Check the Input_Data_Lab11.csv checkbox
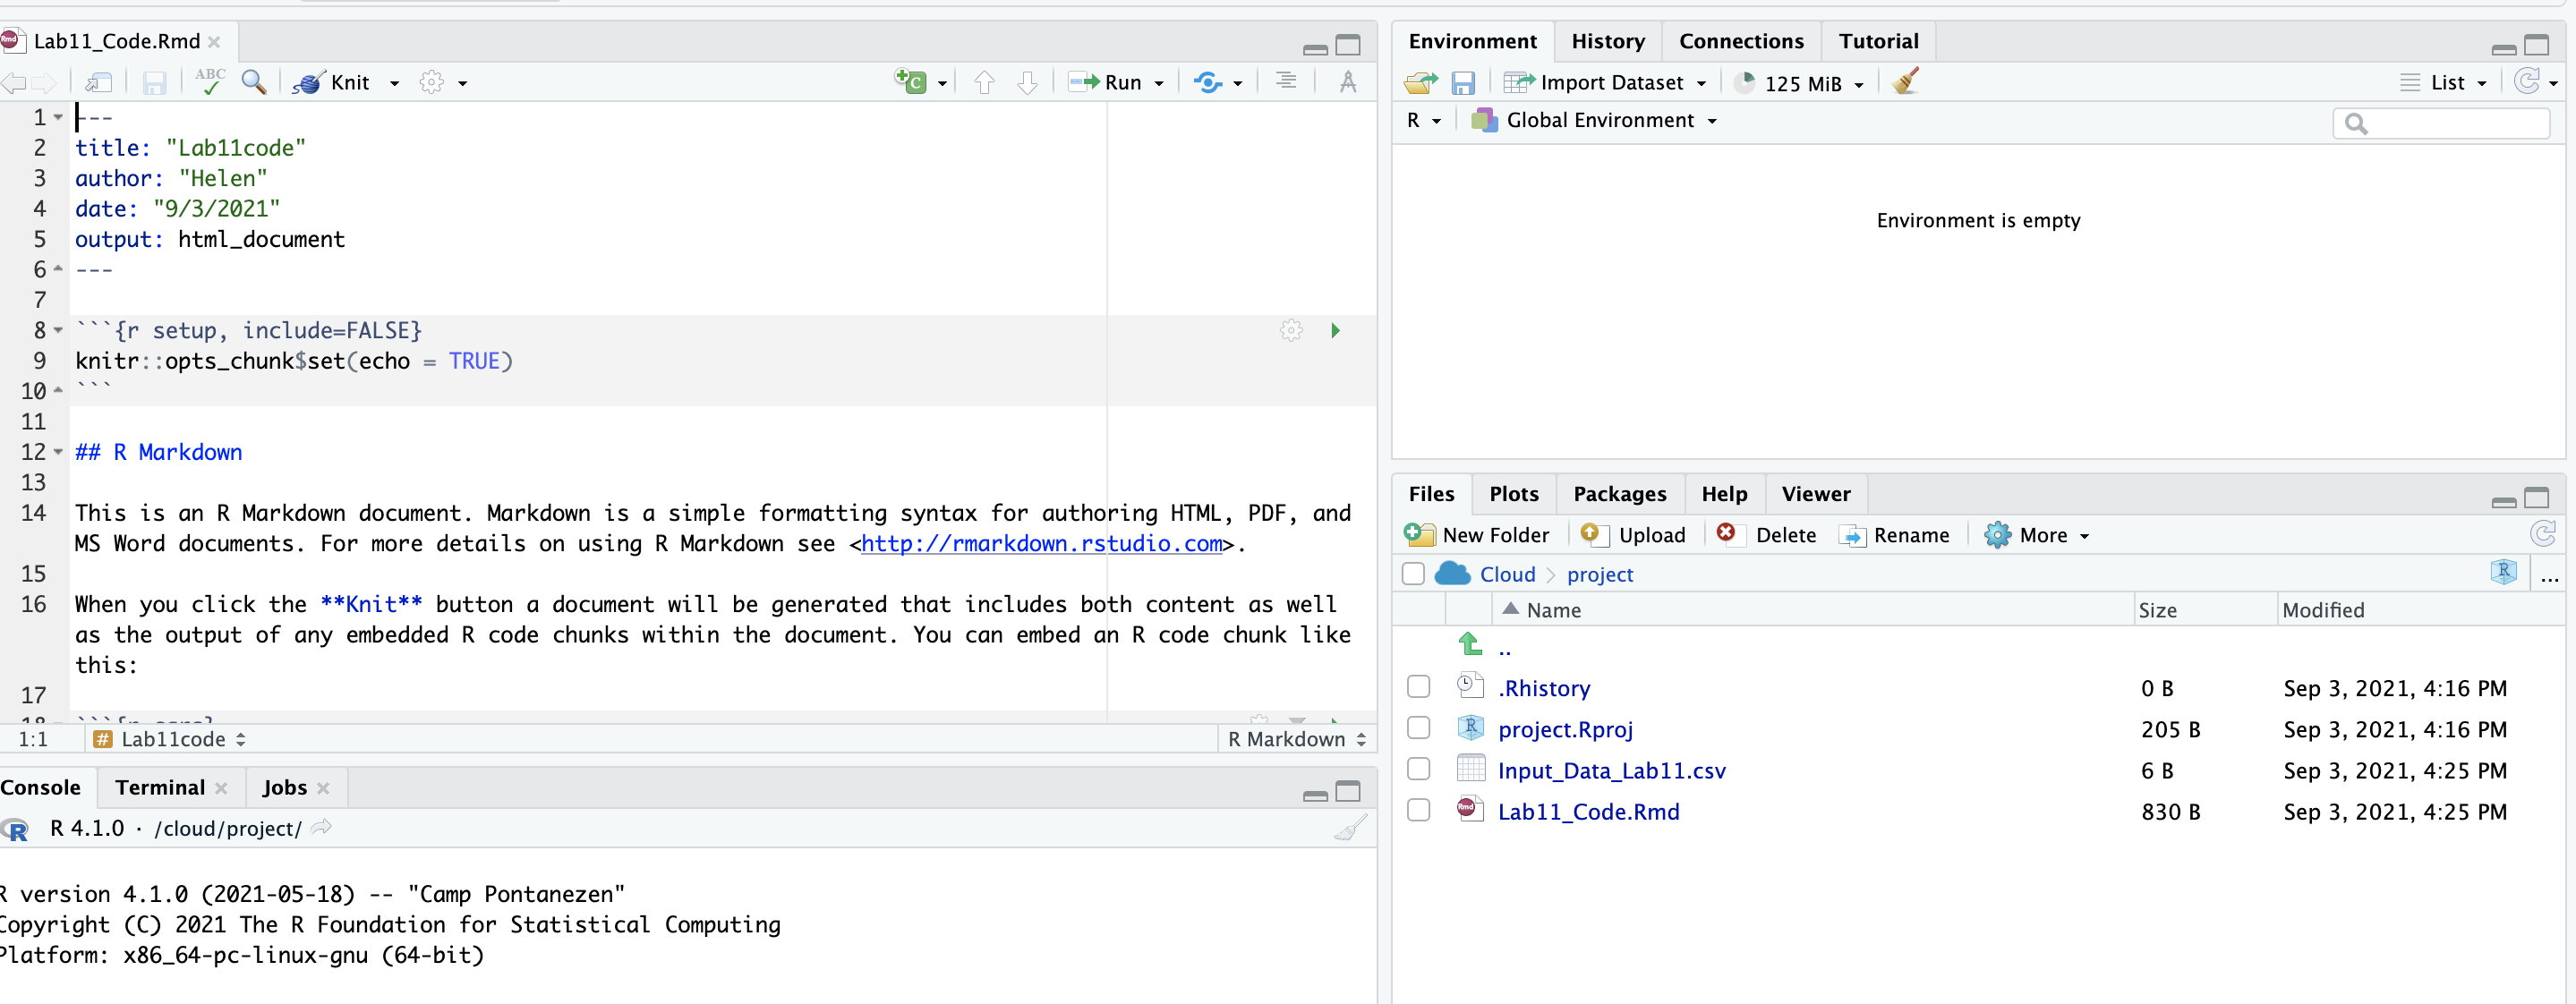This screenshot has height=1004, width=2576. (1418, 769)
